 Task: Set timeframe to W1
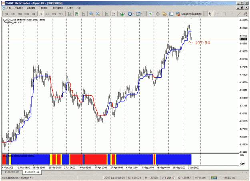tap(54, 14)
